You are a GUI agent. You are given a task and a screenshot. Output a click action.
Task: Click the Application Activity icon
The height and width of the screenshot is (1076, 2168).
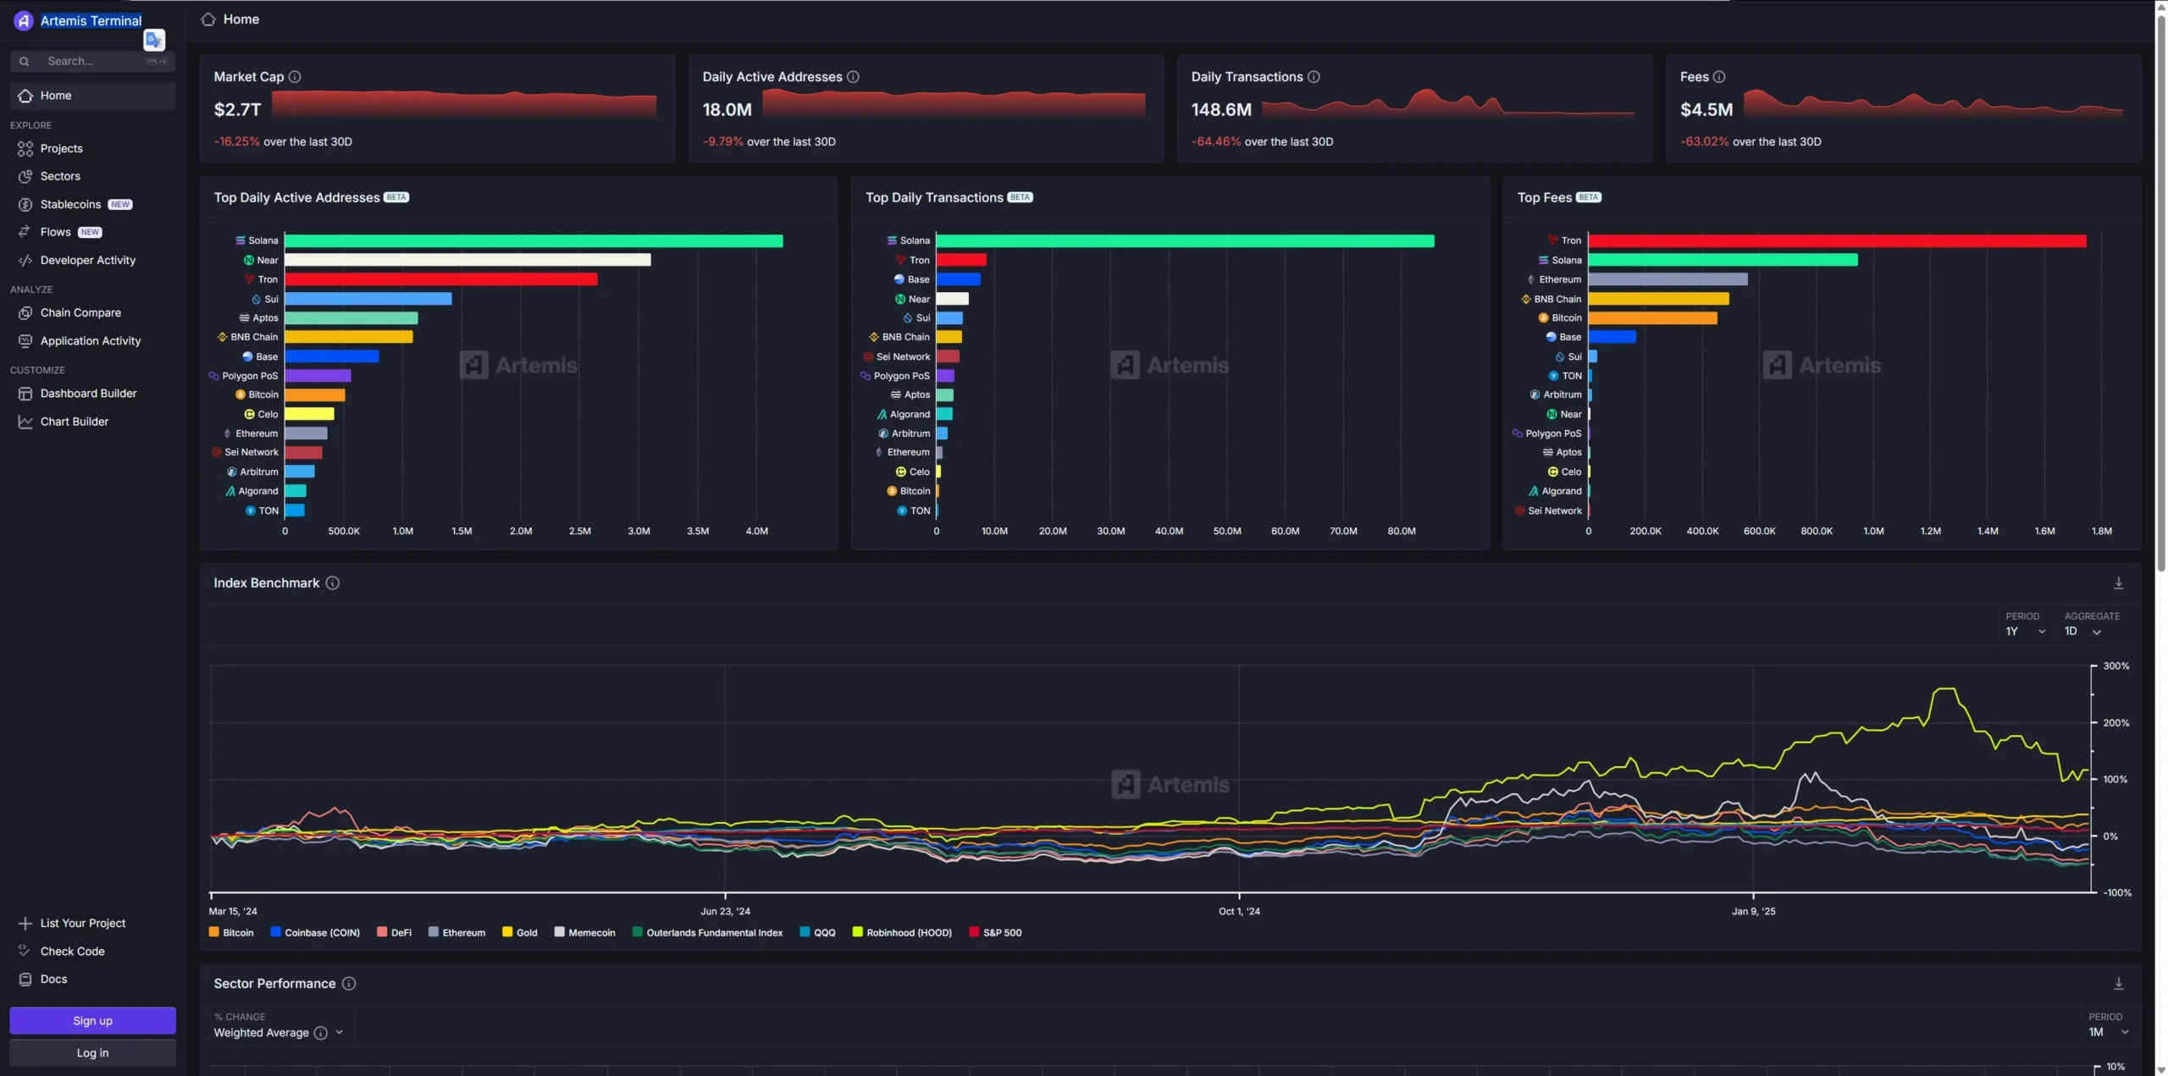pos(25,340)
